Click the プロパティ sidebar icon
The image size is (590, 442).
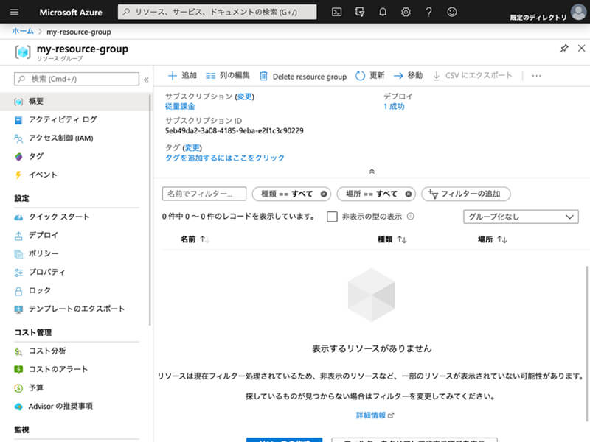18,273
